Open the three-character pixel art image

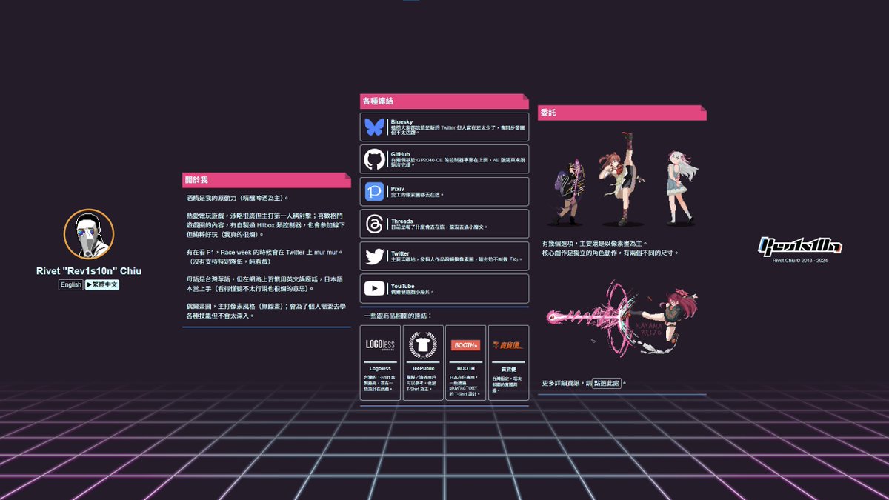click(622, 179)
